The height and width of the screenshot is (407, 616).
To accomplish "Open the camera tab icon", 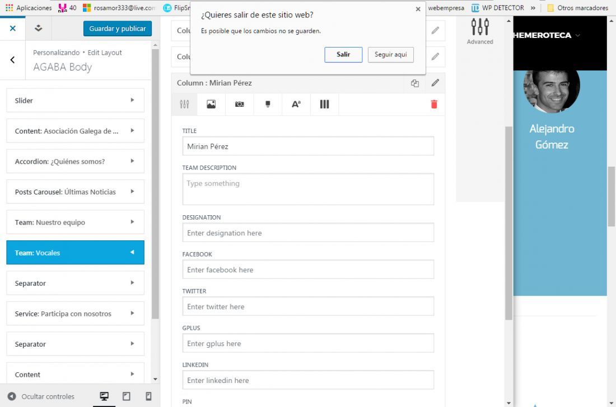I will 239,105.
